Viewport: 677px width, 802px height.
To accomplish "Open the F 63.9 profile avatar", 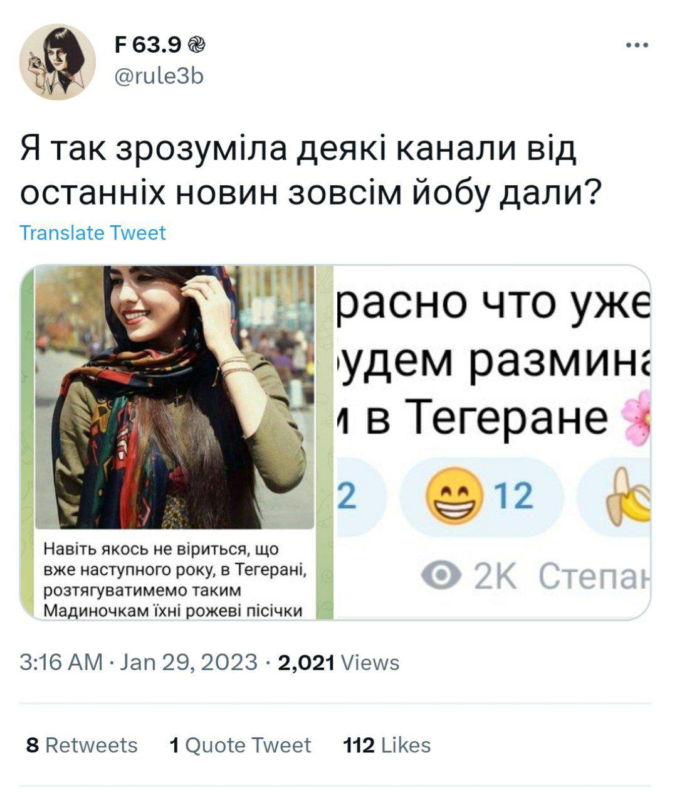I will 58,62.
